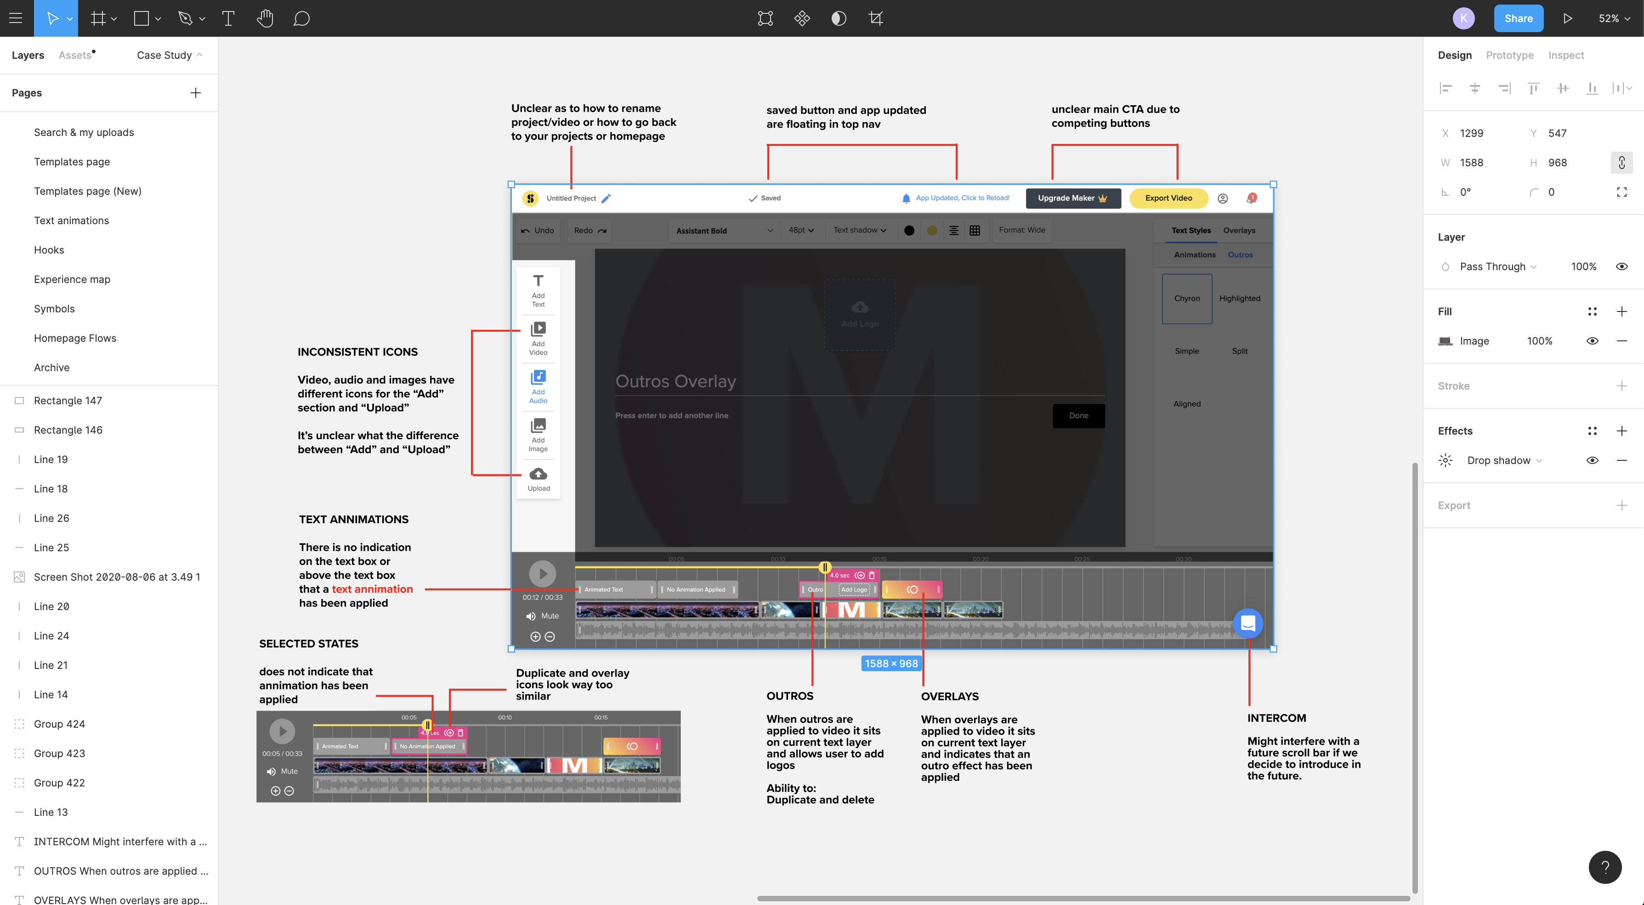1644x905 pixels.
Task: Open the Pass Through blend mode dropdown
Action: tap(1498, 267)
